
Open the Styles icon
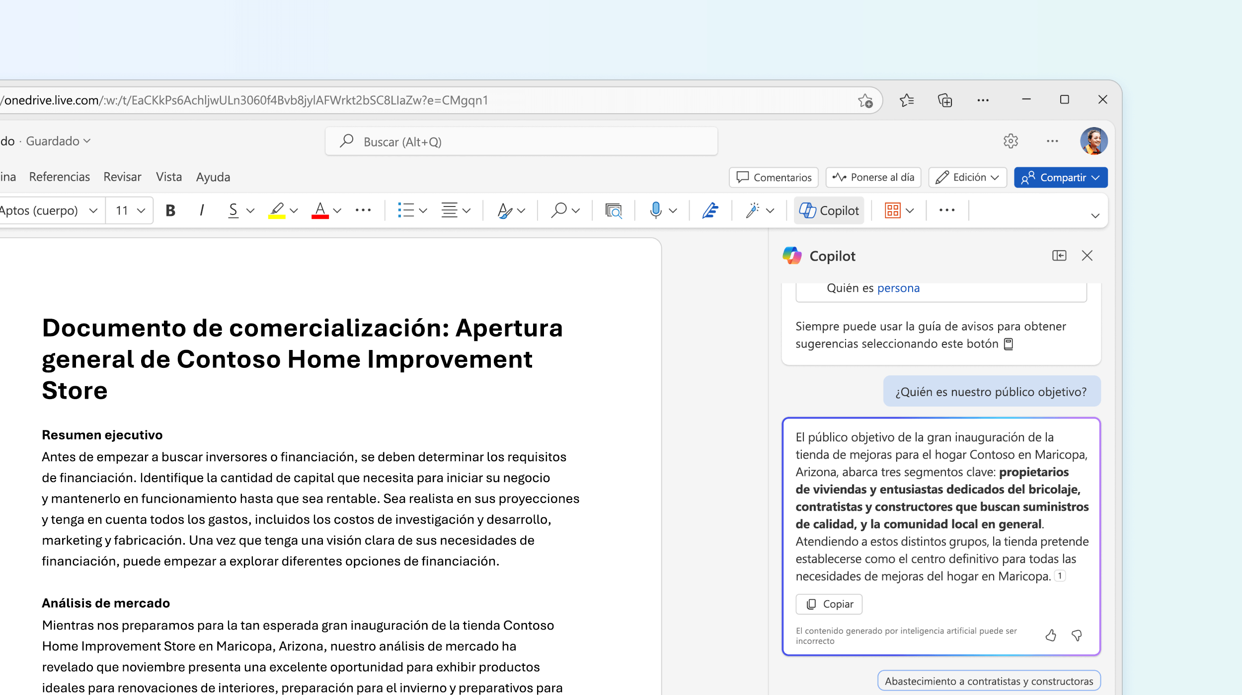(x=505, y=210)
